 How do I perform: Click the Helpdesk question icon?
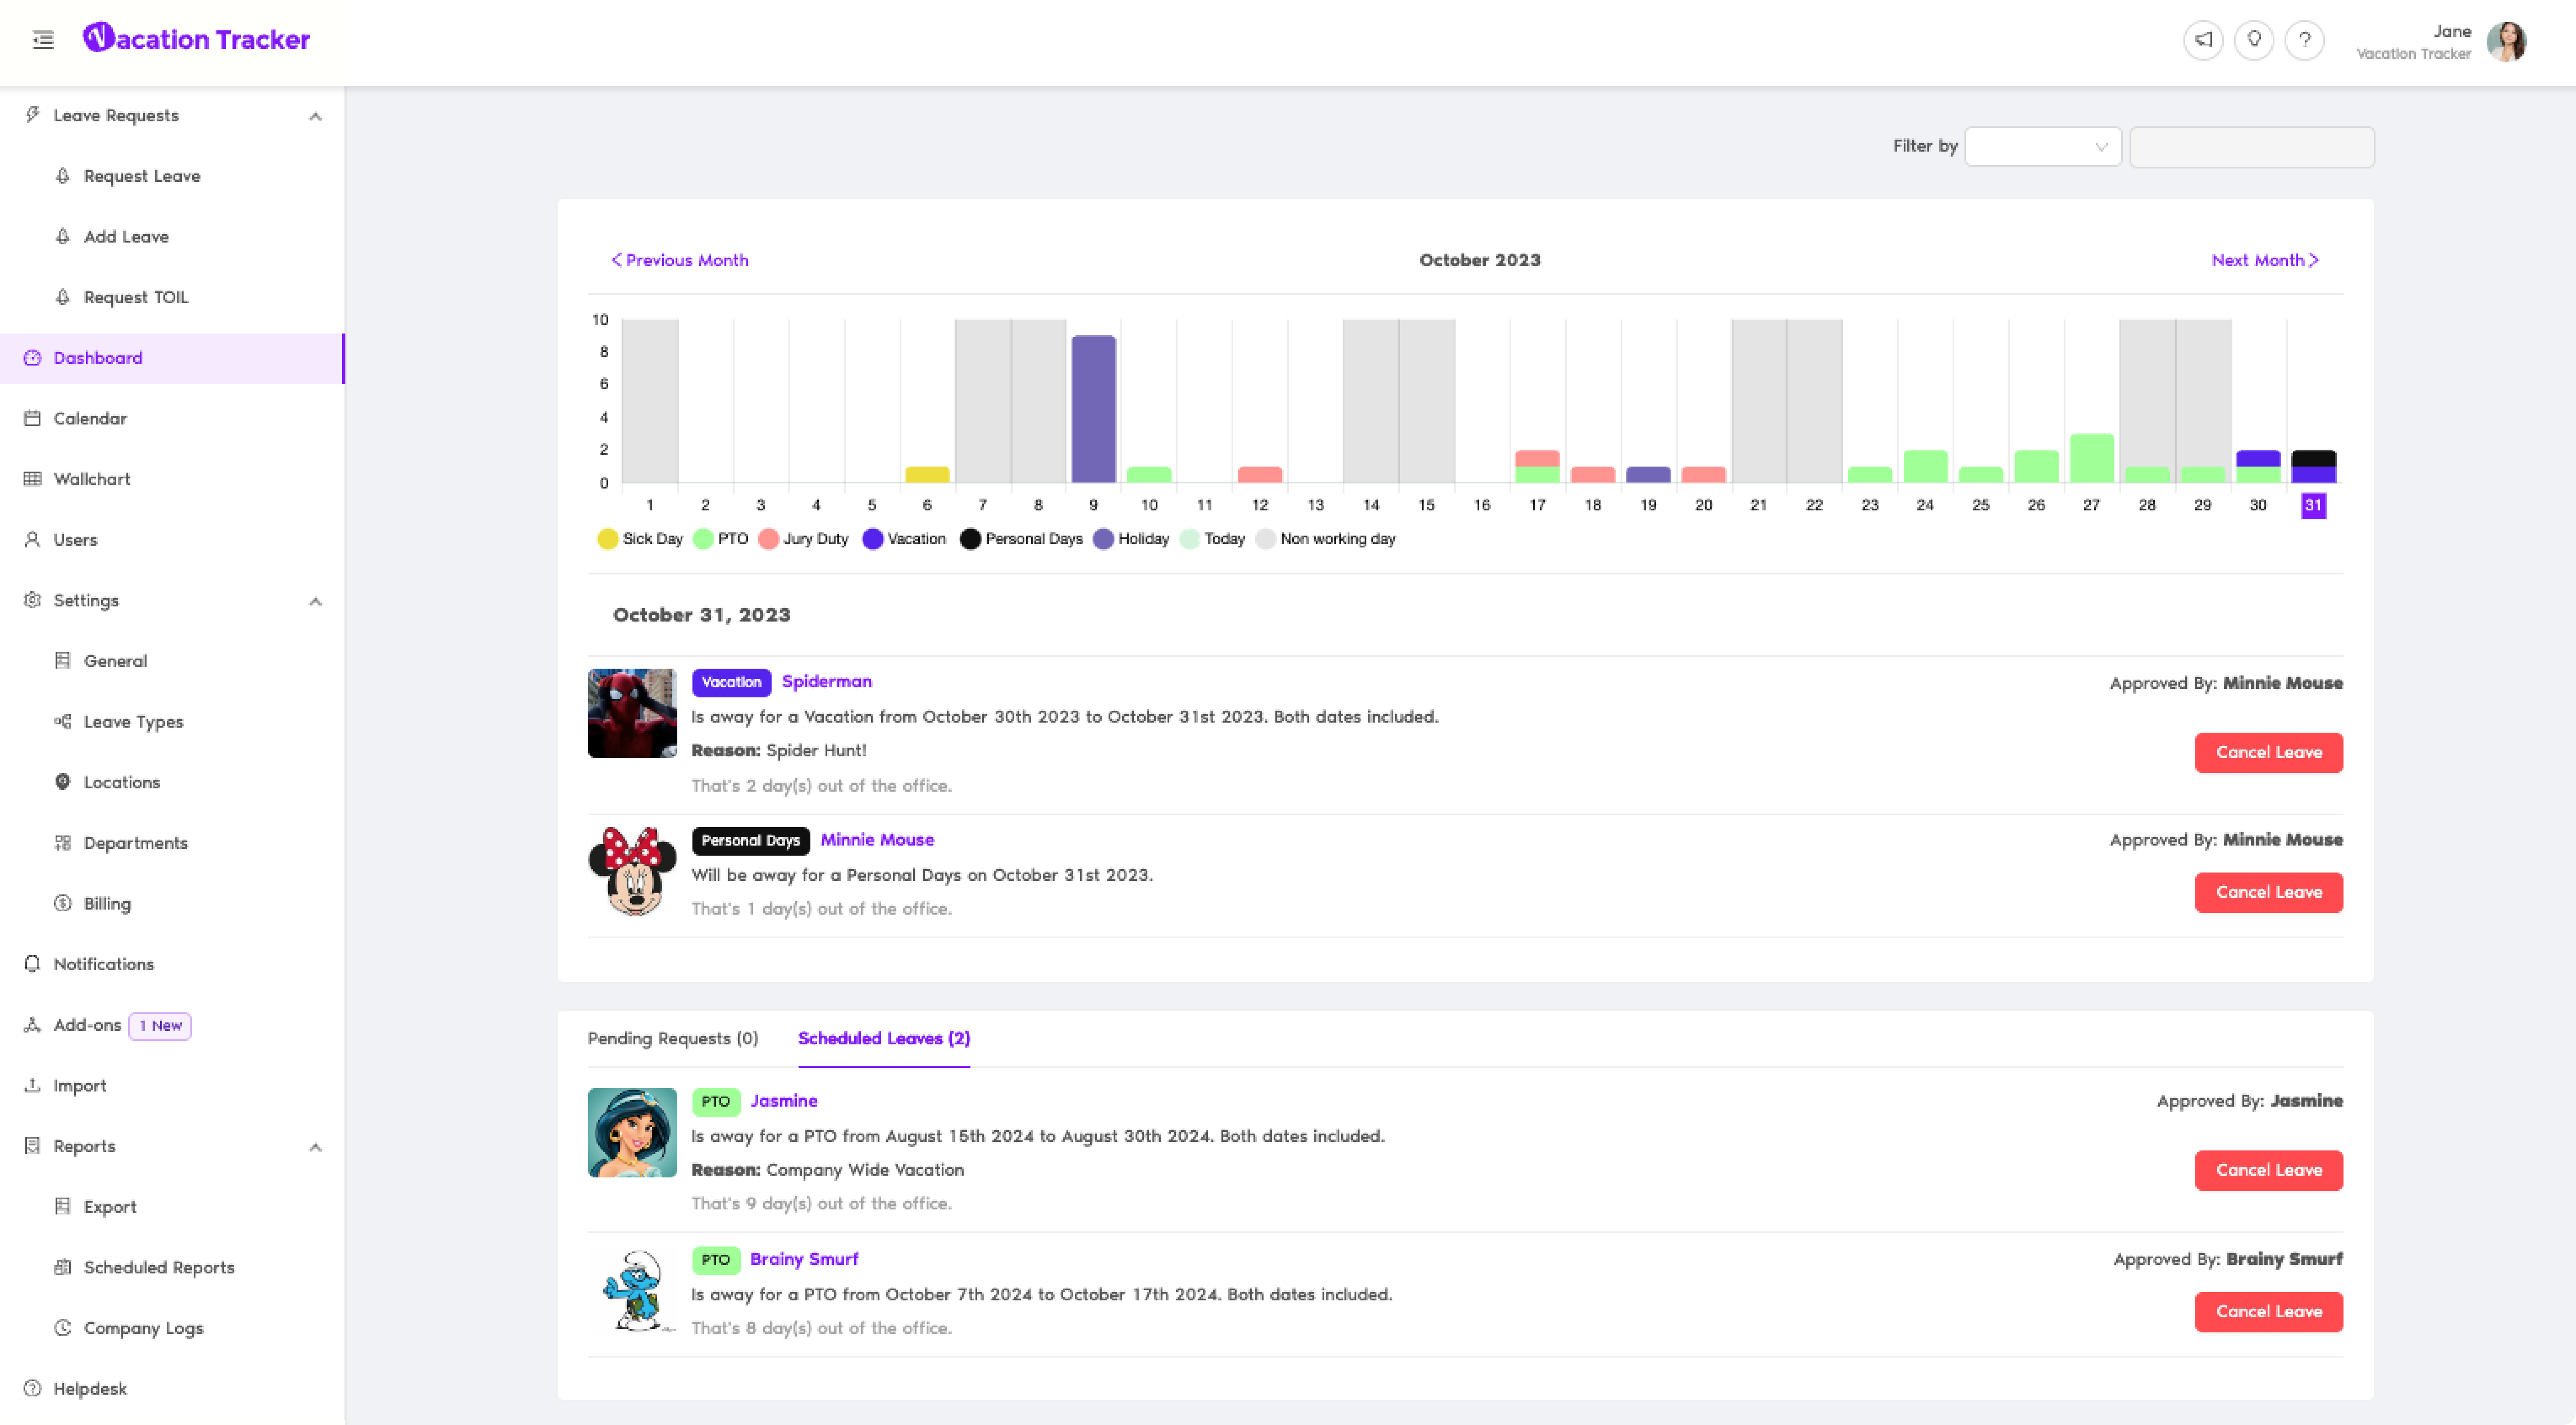click(x=33, y=1388)
